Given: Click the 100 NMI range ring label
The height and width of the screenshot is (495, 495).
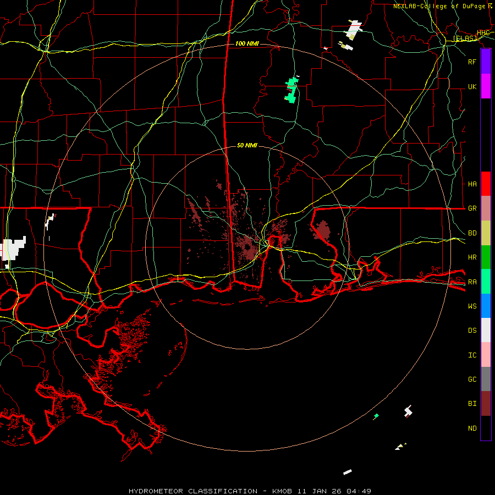Looking at the screenshot, I should pos(247,43).
